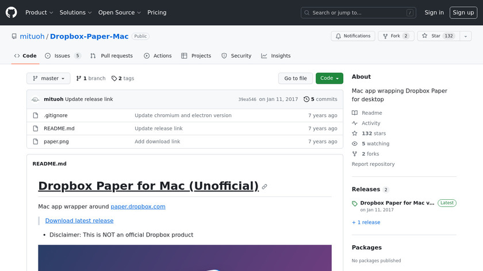Open the Product menu
The width and height of the screenshot is (483, 271).
(x=39, y=13)
